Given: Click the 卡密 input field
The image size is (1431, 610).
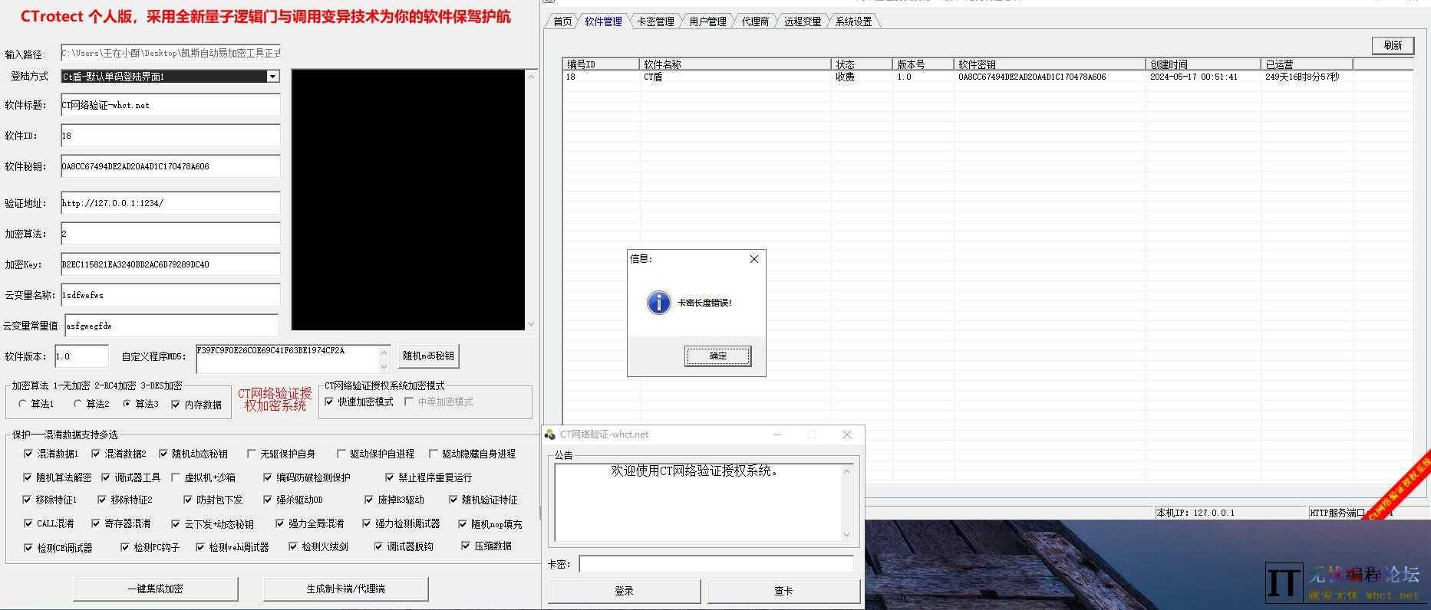Looking at the screenshot, I should pyautogui.click(x=715, y=564).
